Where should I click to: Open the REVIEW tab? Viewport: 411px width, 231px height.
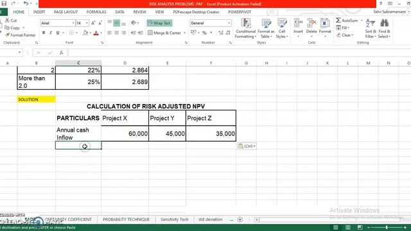(139, 12)
